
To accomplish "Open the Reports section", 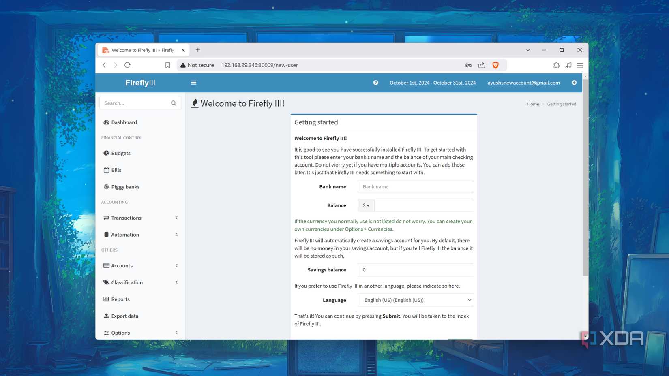I will pyautogui.click(x=120, y=299).
